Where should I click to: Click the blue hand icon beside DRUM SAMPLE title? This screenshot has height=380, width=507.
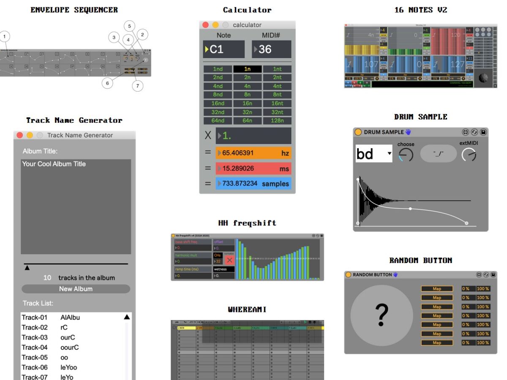408,132
